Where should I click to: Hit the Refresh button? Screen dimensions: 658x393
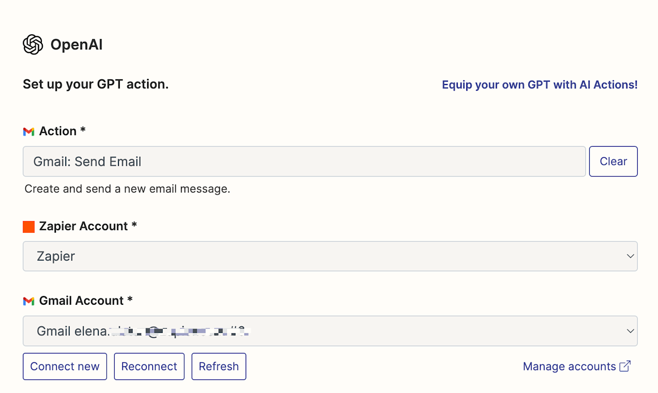[219, 366]
